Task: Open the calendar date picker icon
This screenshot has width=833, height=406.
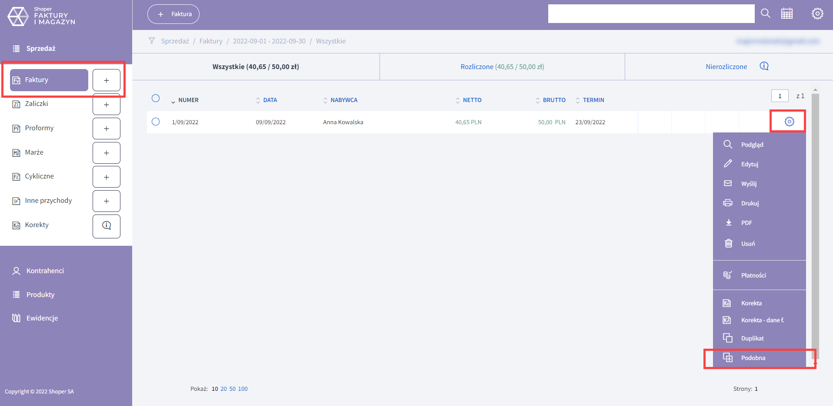Action: (x=787, y=13)
